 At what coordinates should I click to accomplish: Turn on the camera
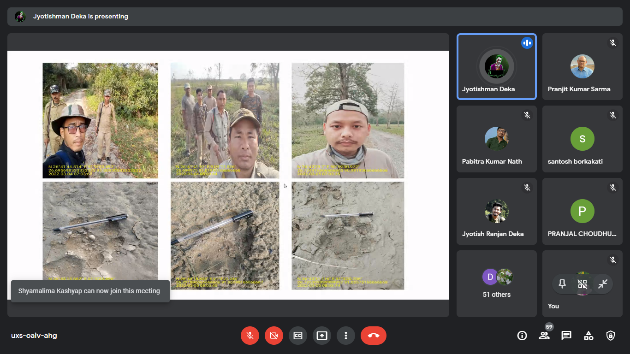point(274,336)
